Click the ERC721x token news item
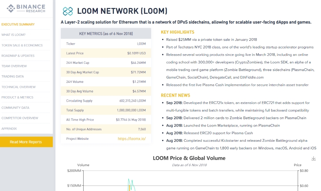 (238, 107)
